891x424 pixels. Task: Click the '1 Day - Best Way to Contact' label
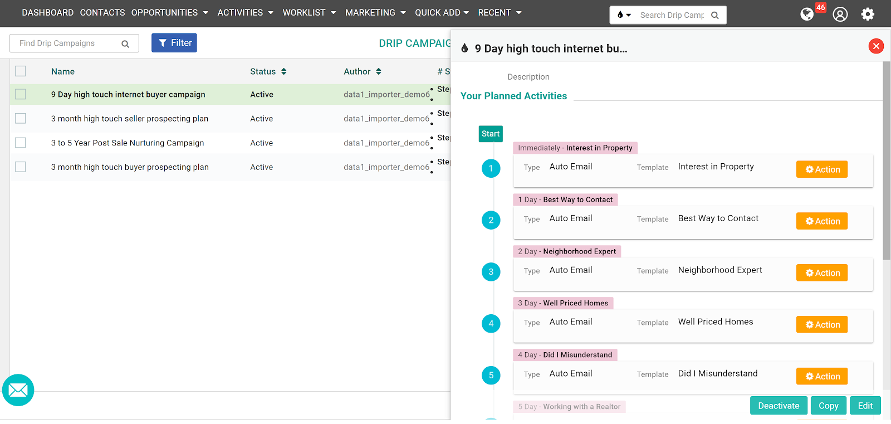[565, 199]
